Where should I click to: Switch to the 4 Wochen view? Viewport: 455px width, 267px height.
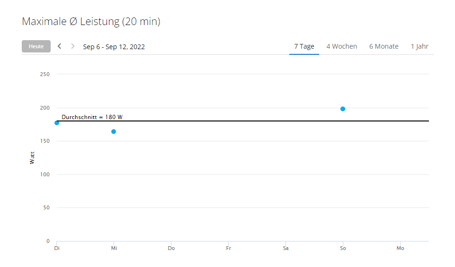point(341,46)
